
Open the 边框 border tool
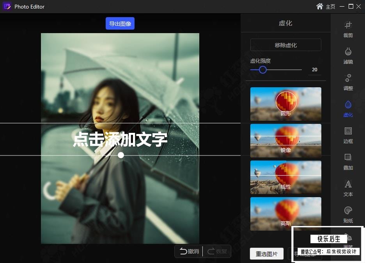click(x=348, y=135)
